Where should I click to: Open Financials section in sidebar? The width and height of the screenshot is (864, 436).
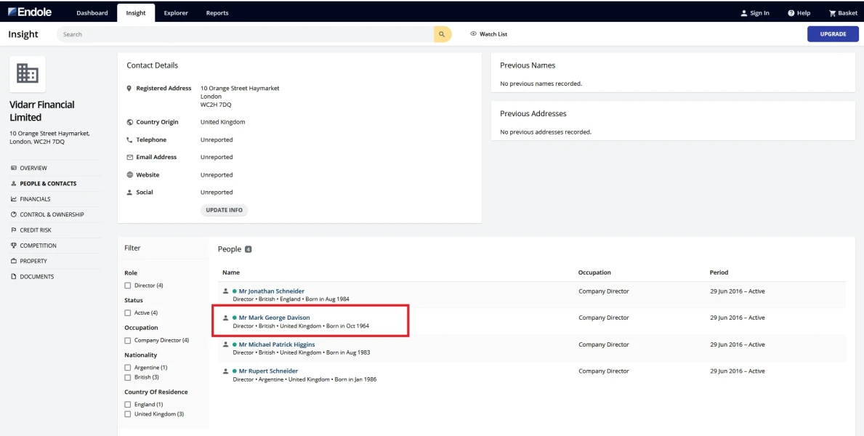coord(35,199)
